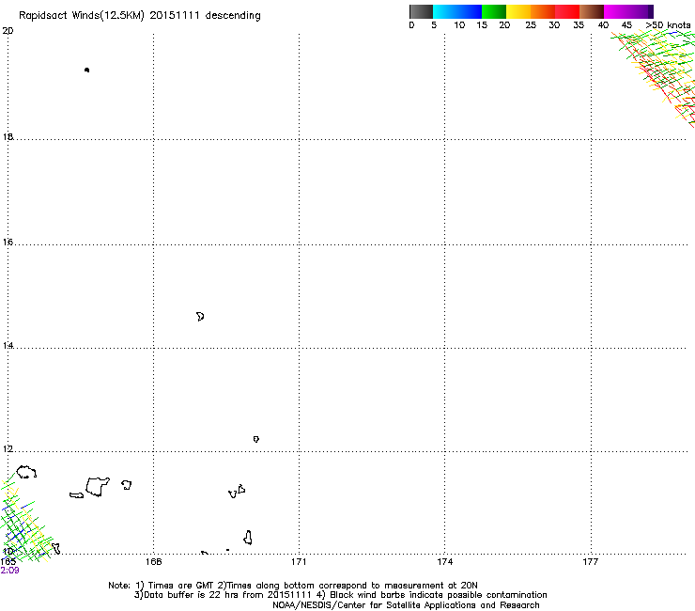This screenshot has width=695, height=611.
Task: Select the yellow 20-25 knots color segment
Action: (x=518, y=11)
